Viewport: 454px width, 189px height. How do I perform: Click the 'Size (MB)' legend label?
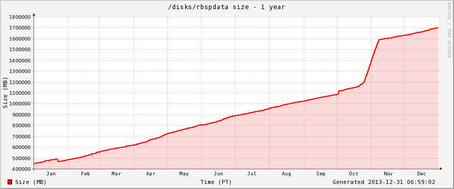31,182
